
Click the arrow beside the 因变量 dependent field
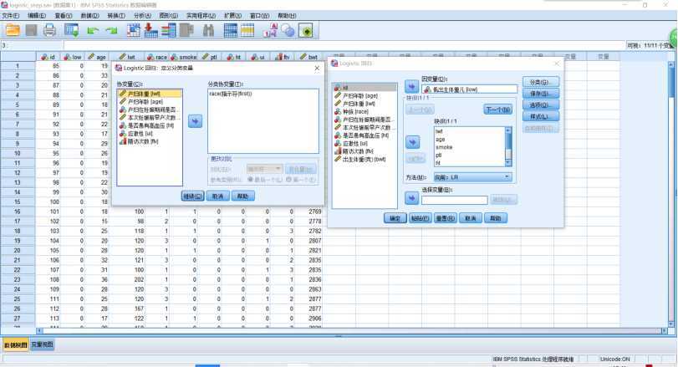coord(411,86)
